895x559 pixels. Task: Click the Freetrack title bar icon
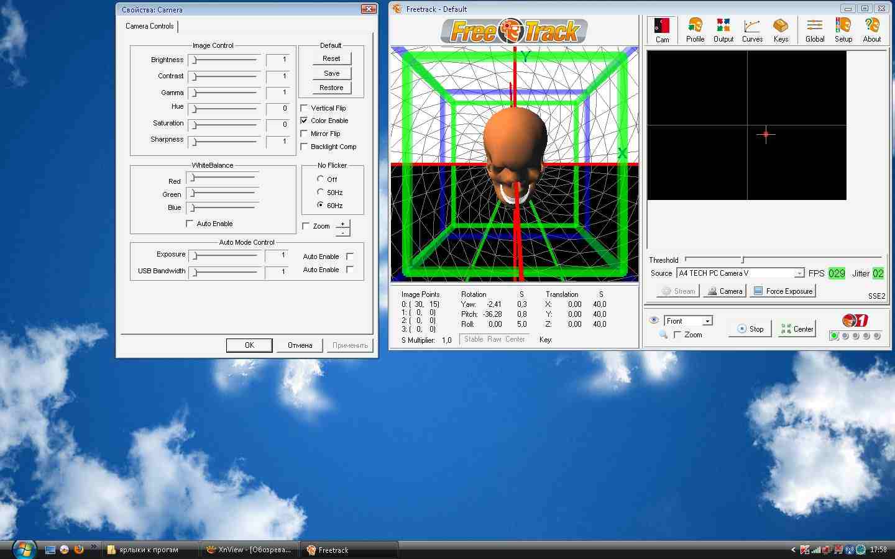tap(397, 9)
